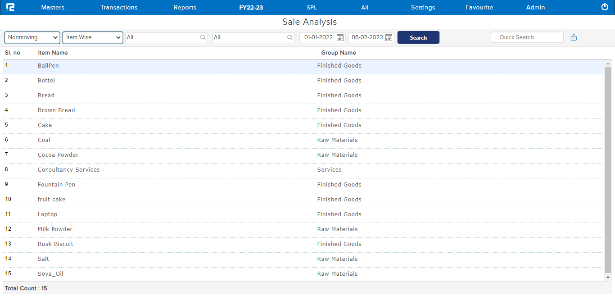
Task: Click the power logout icon
Action: tap(605, 7)
